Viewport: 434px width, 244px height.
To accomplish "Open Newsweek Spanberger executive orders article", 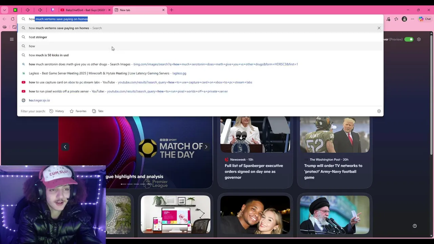I will (x=254, y=171).
